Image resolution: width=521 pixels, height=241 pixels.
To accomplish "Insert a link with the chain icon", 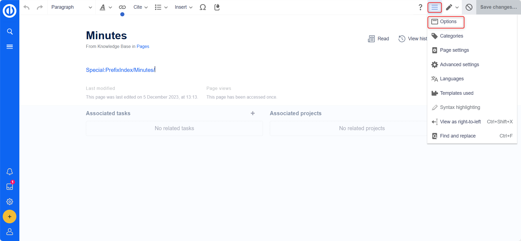I will coord(122,7).
